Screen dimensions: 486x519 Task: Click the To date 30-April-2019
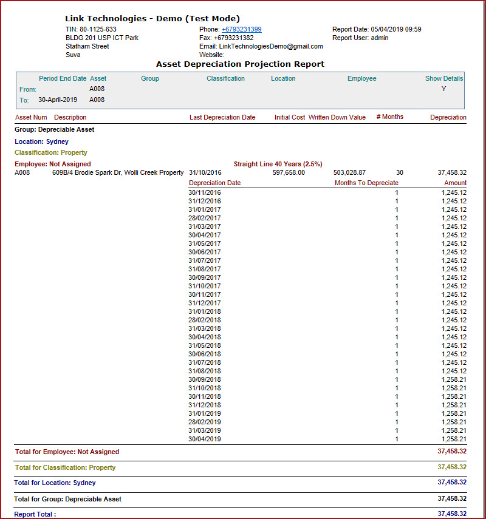pyautogui.click(x=58, y=100)
